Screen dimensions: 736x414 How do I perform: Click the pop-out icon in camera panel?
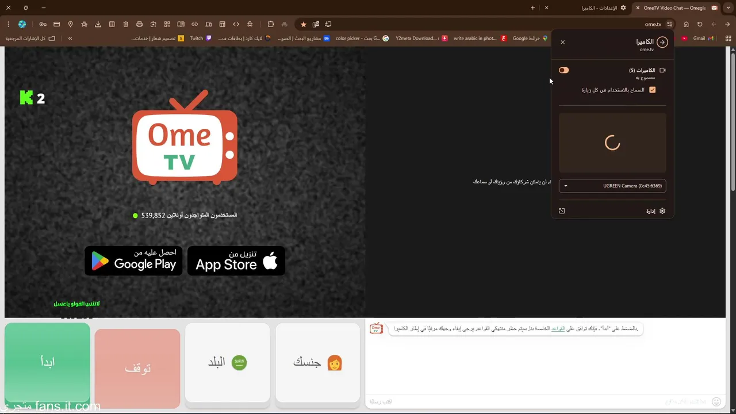click(x=562, y=211)
